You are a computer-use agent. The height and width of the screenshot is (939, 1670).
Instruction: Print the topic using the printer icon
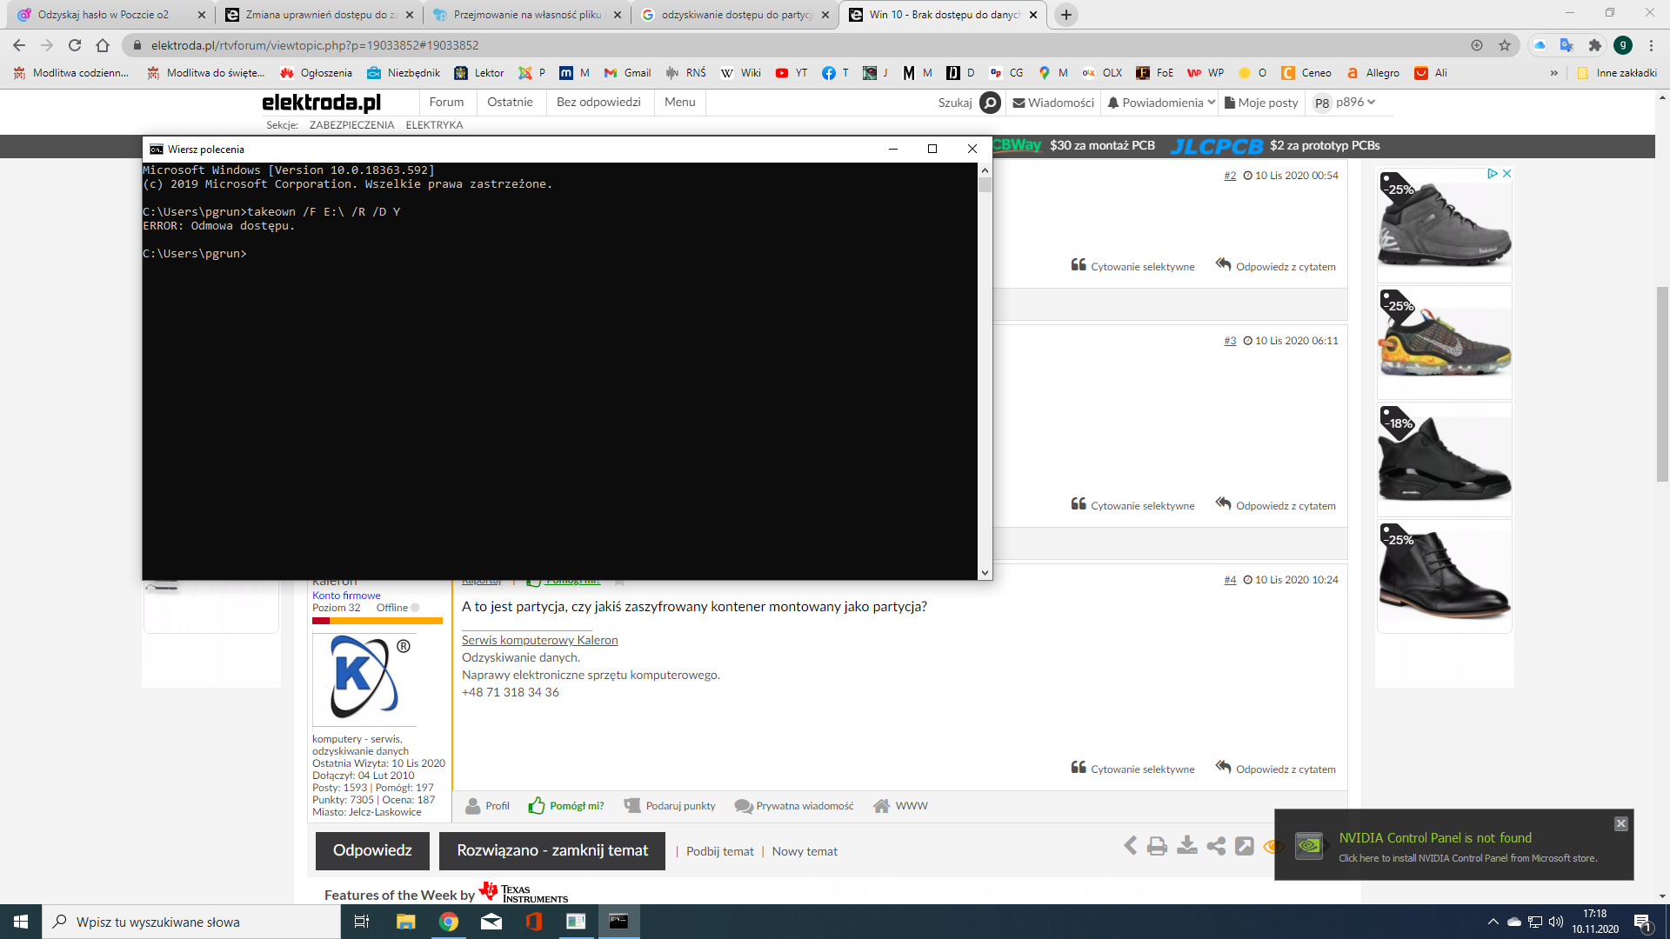click(x=1157, y=846)
